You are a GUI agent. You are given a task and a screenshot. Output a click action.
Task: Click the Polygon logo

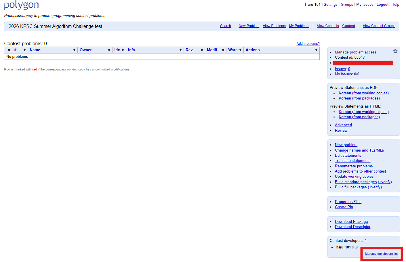(21, 5)
